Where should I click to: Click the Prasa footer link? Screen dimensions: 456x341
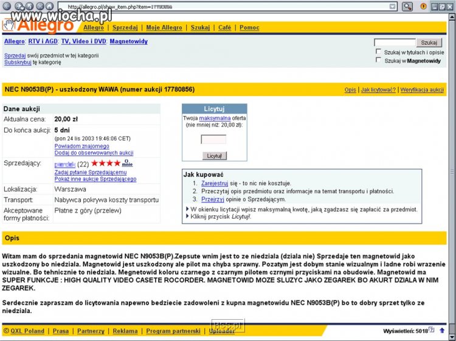coord(61,331)
